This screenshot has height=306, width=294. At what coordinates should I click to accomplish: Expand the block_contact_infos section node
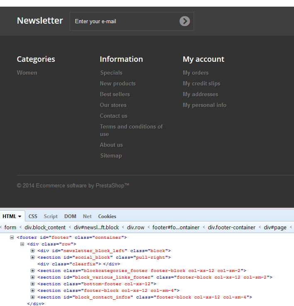click(33, 297)
